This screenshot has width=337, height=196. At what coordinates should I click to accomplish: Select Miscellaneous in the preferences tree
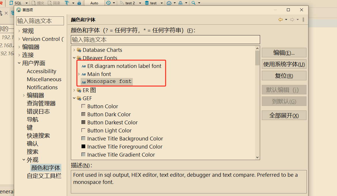click(x=44, y=79)
